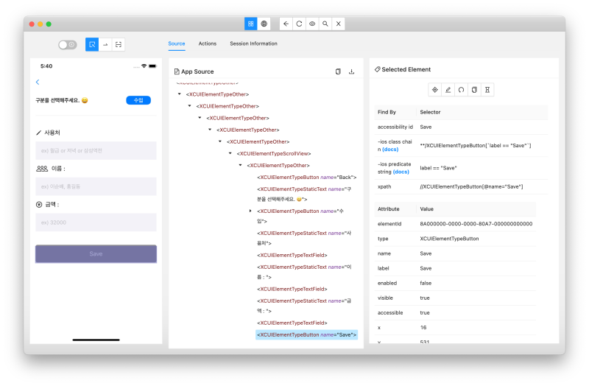Viewport: 589px width, 386px height.
Task: Click the -ios predicate string selector value
Action: click(x=438, y=168)
